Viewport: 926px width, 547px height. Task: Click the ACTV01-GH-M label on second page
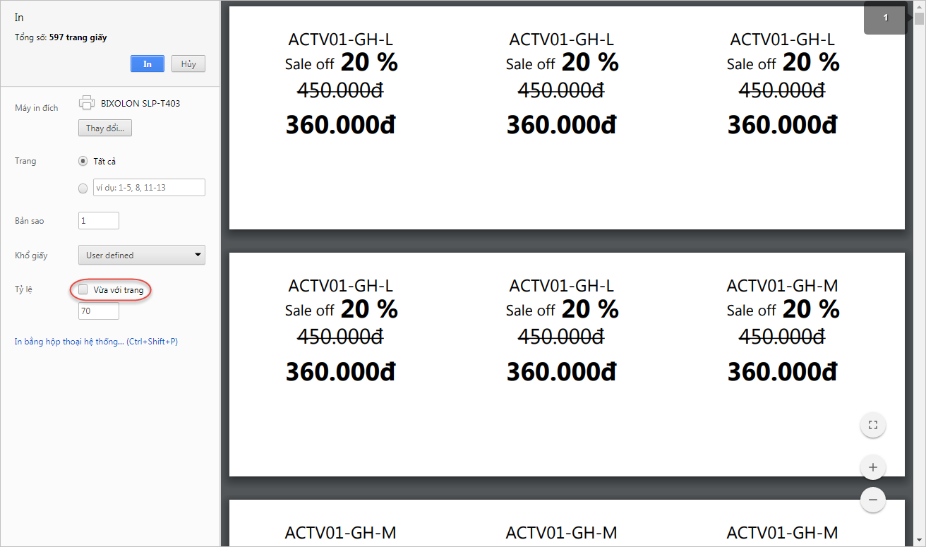[x=782, y=286]
